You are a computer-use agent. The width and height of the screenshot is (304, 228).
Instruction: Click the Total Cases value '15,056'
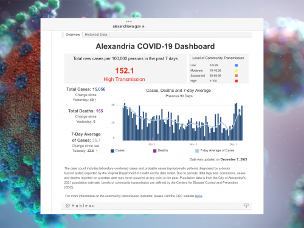(x=99, y=89)
